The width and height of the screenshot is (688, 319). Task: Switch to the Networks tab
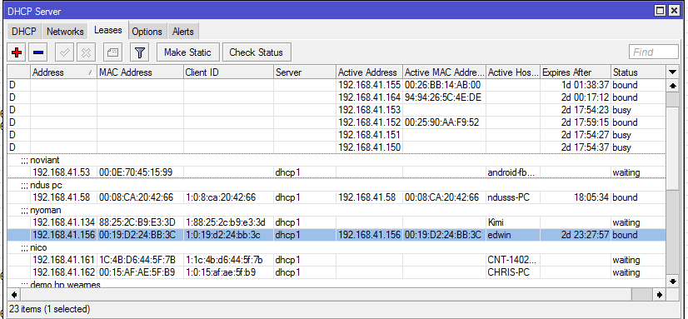pos(65,32)
